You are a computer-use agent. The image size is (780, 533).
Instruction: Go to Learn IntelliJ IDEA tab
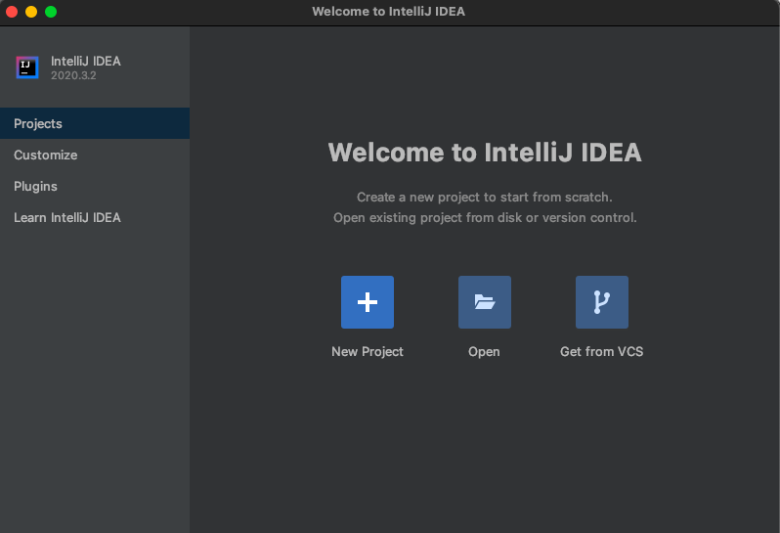point(67,218)
